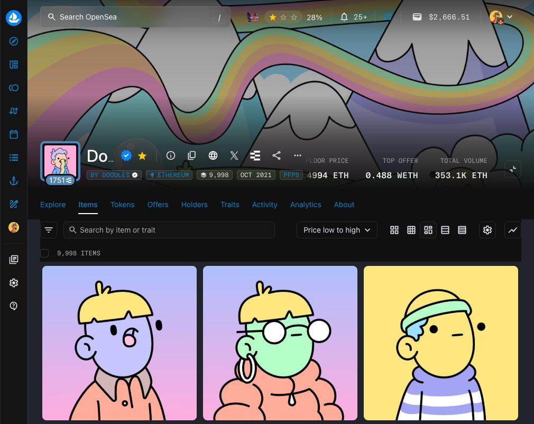Open the green-faced Doodle with glasses
Viewport: 534px width, 424px height.
click(280, 343)
